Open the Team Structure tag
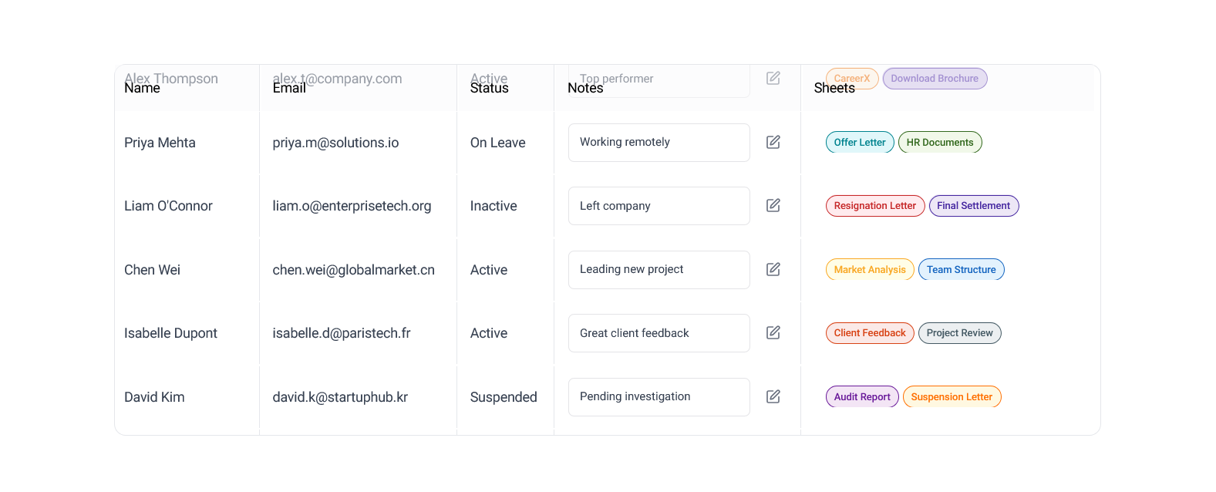Viewport: 1216px width, 492px height. coord(962,269)
